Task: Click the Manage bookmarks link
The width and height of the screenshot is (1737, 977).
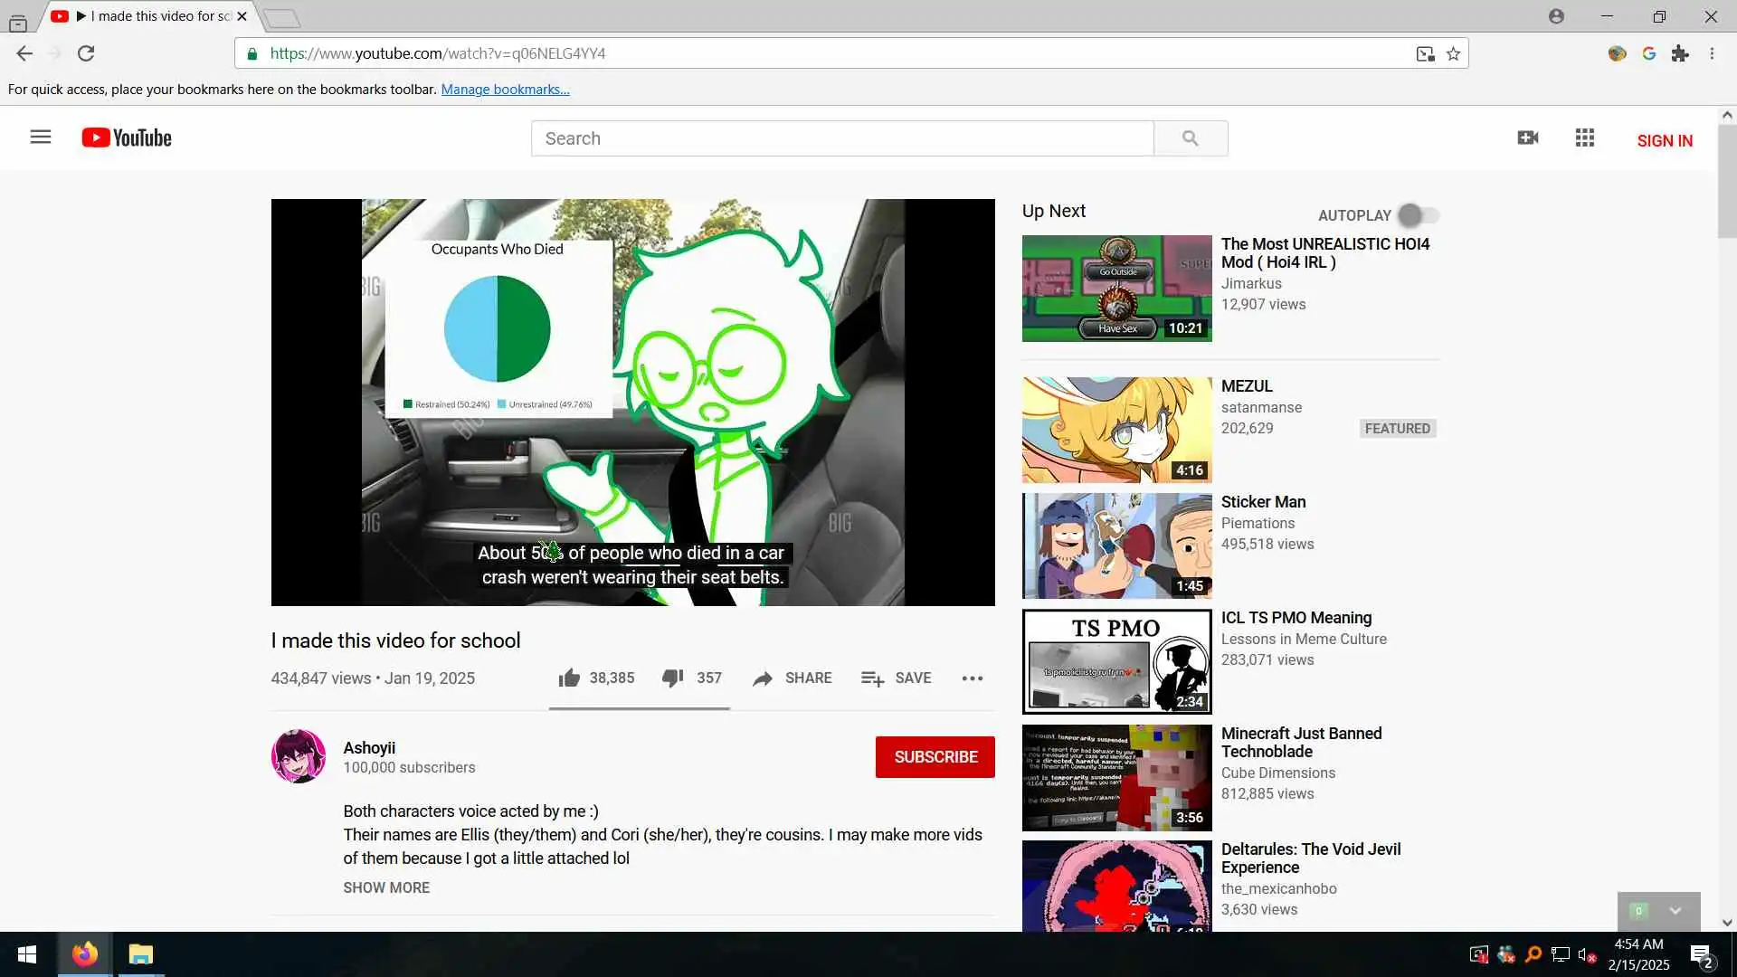Action: 505,90
